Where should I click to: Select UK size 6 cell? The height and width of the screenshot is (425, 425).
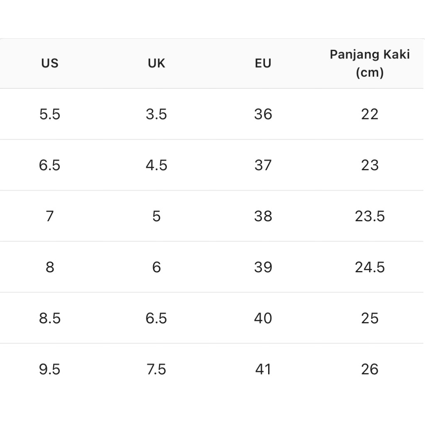(156, 267)
